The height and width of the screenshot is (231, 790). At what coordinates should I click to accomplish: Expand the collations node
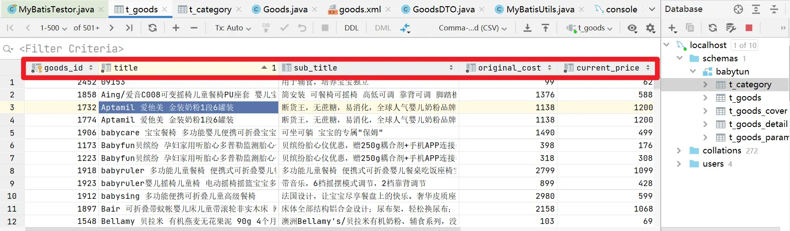click(x=679, y=151)
